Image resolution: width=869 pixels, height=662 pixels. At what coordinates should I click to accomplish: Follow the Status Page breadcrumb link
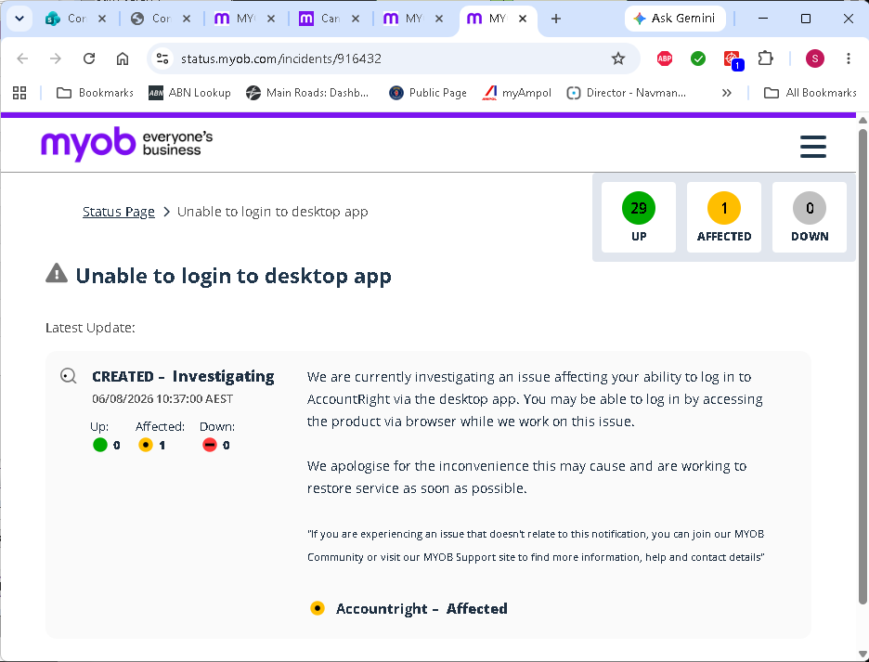tap(119, 212)
